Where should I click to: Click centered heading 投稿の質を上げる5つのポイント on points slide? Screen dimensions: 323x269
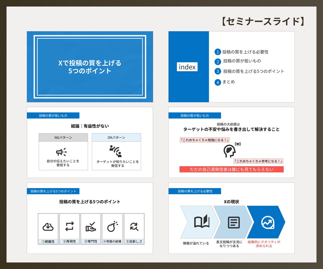[x=90, y=202]
